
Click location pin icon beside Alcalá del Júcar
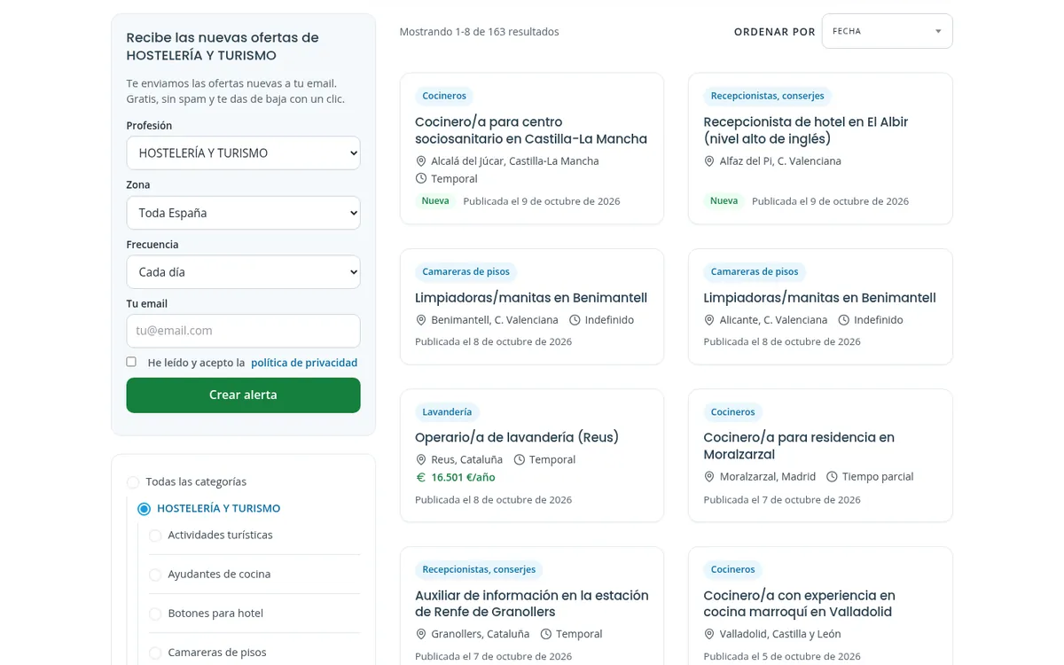(x=421, y=161)
